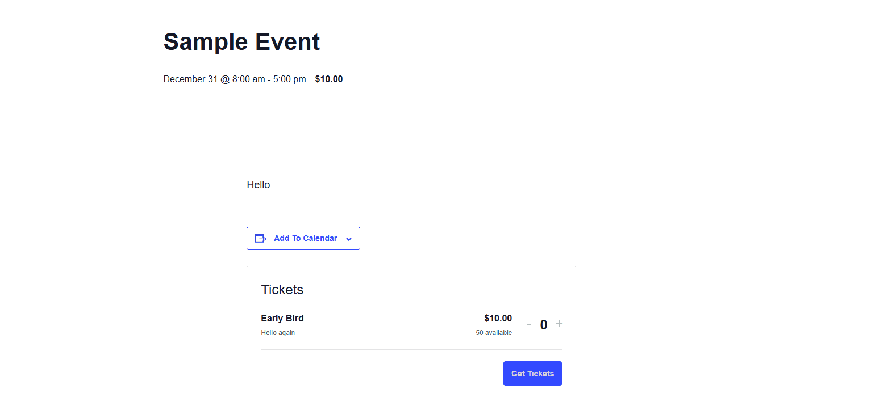896x394 pixels.
Task: Click the December 31 date text
Action: 190,79
